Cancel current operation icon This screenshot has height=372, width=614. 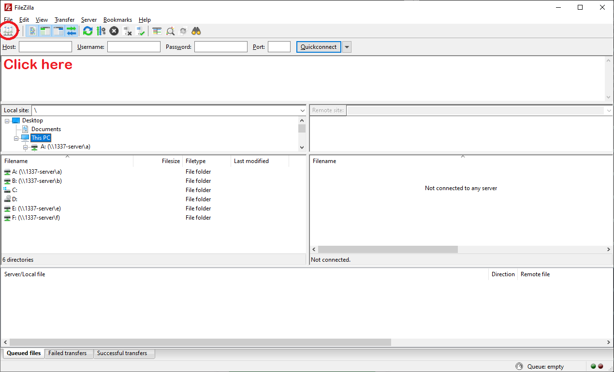point(114,31)
